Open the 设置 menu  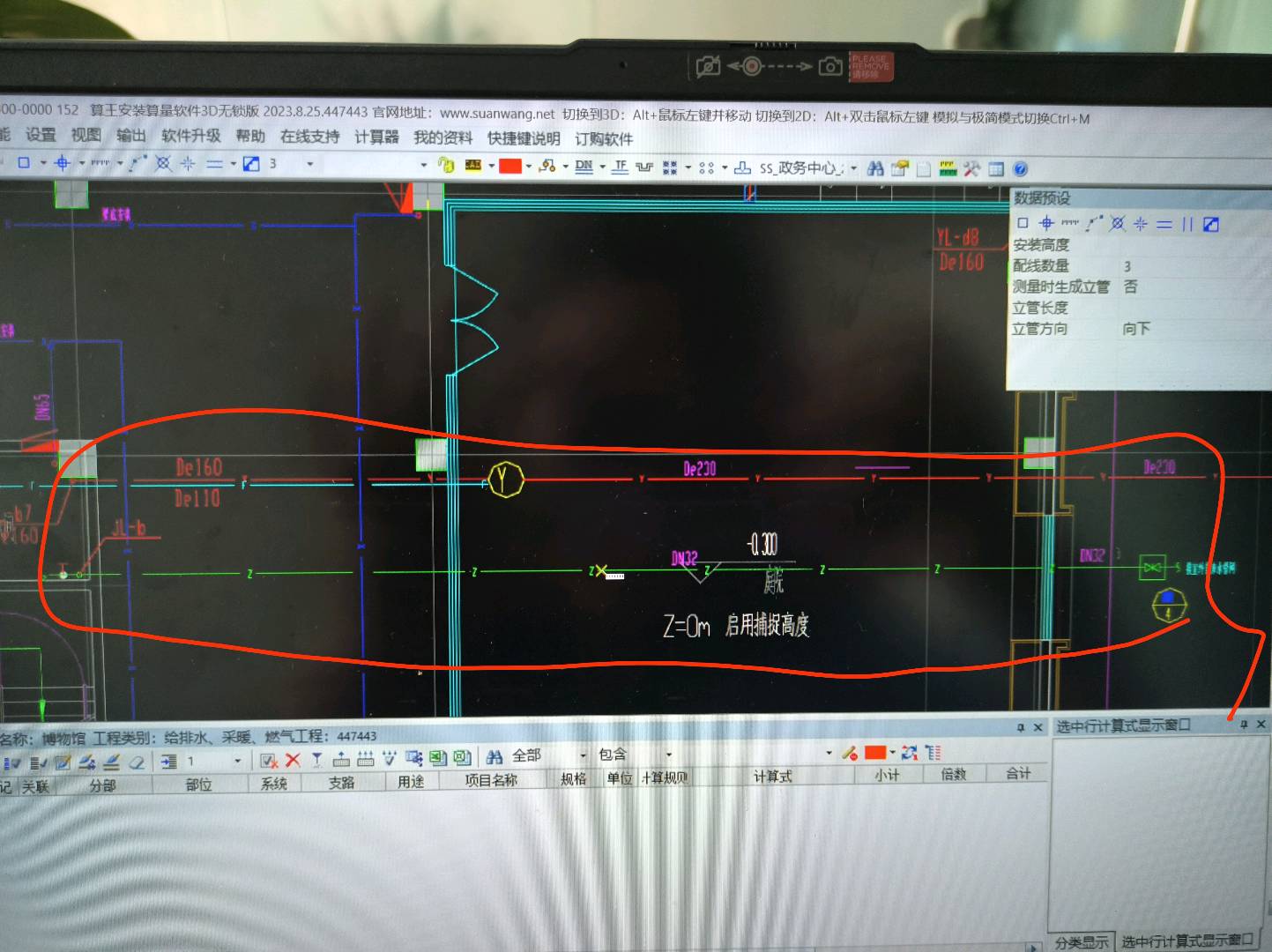(x=41, y=135)
